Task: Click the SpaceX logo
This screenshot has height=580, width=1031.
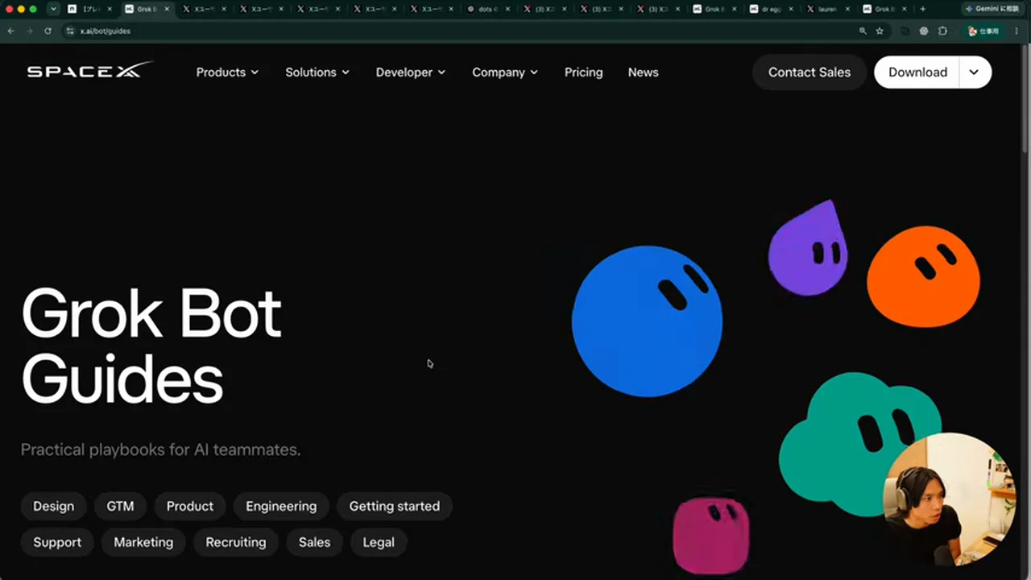Action: pos(89,71)
